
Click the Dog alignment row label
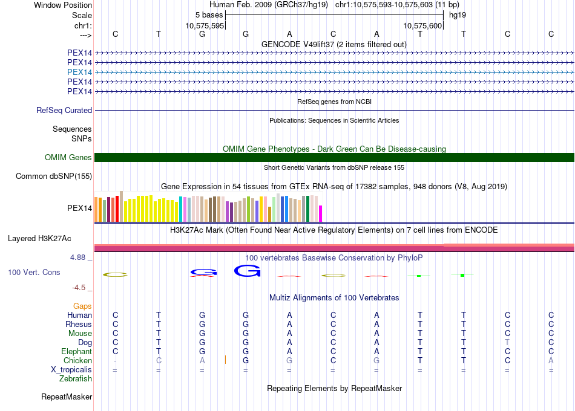(x=85, y=343)
